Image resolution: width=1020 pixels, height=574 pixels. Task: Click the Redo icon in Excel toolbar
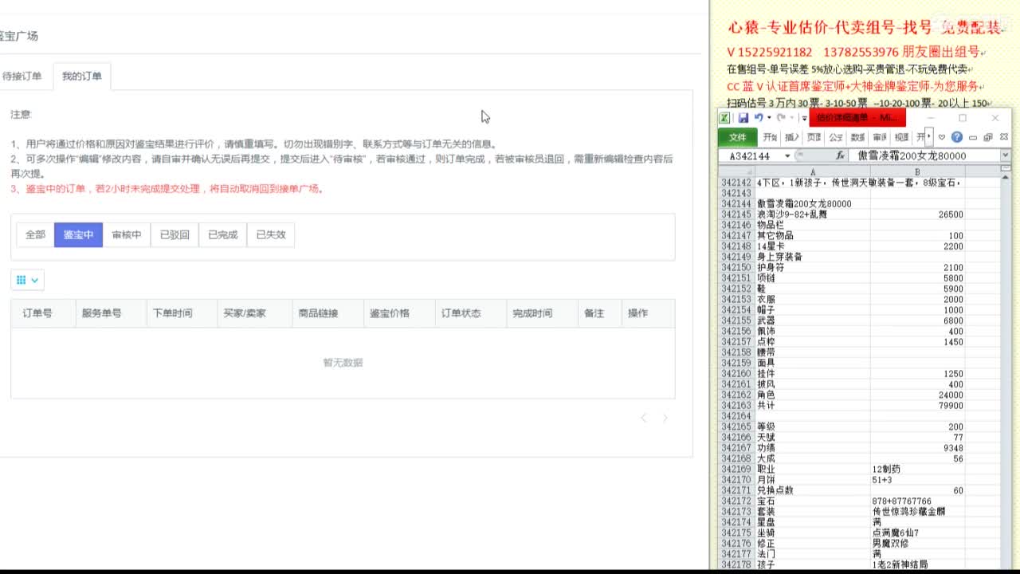coord(781,117)
